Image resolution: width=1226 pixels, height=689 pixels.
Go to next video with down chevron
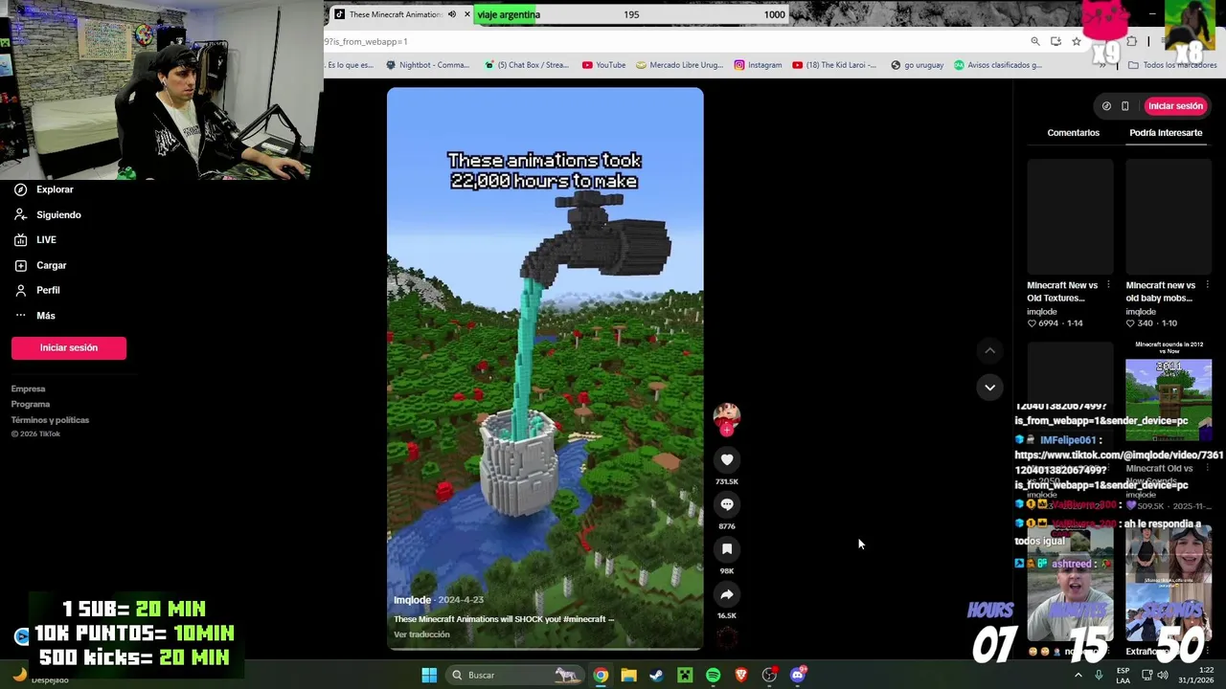coord(989,388)
